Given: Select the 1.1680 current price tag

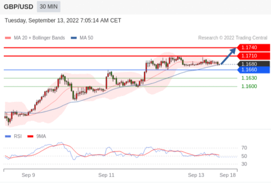Looking at the screenshot, I should coord(253,64).
